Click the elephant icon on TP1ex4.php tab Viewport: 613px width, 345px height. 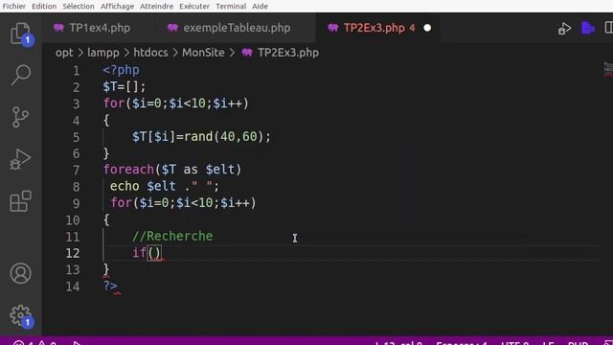[58, 28]
